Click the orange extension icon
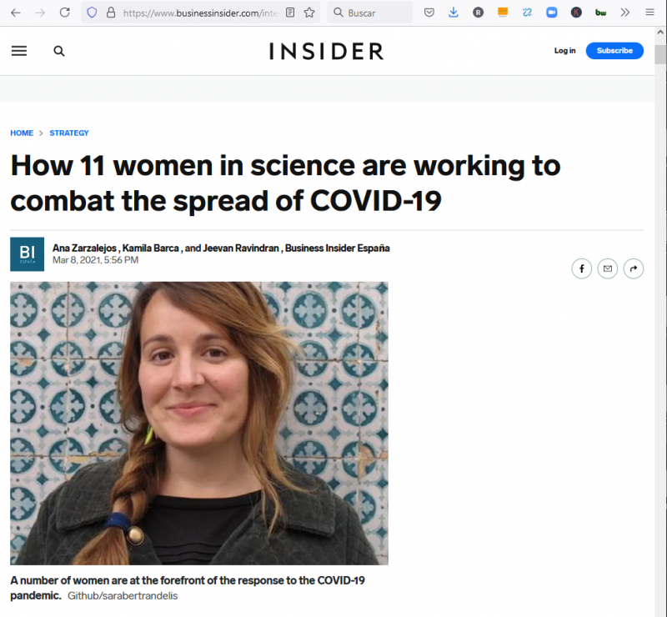The height and width of the screenshot is (617, 667). pyautogui.click(x=503, y=13)
